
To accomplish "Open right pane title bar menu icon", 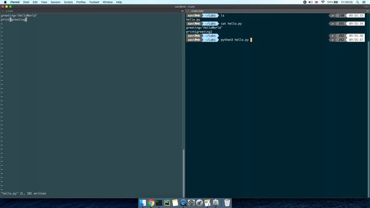I will 368,11.
